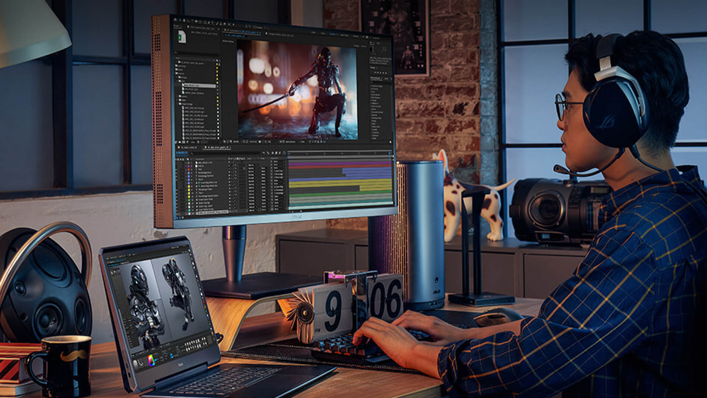Viewport: 707px width, 398px height.
Task: Click the graph editor icon above timeline
Action: [284, 153]
